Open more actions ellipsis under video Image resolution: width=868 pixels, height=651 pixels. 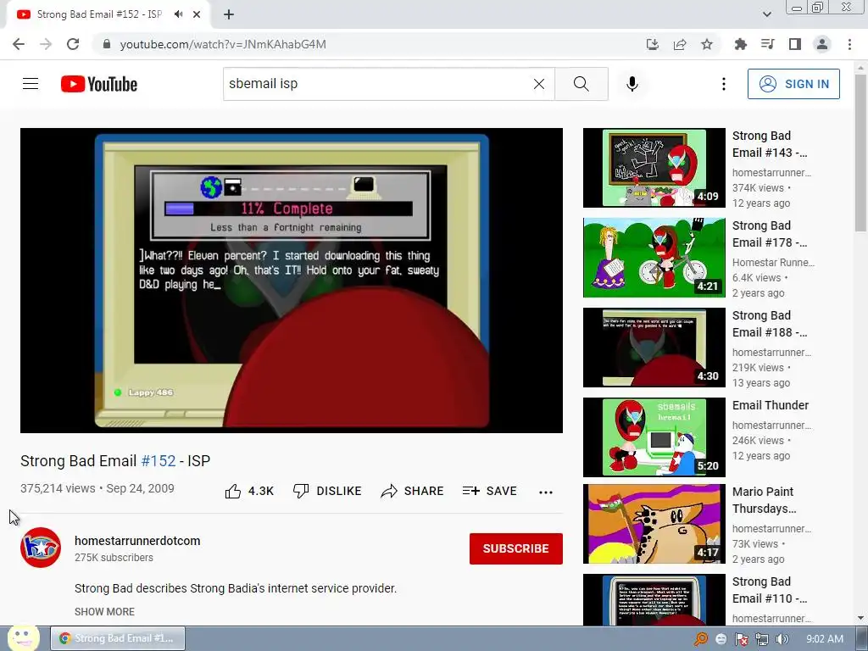pyautogui.click(x=546, y=492)
